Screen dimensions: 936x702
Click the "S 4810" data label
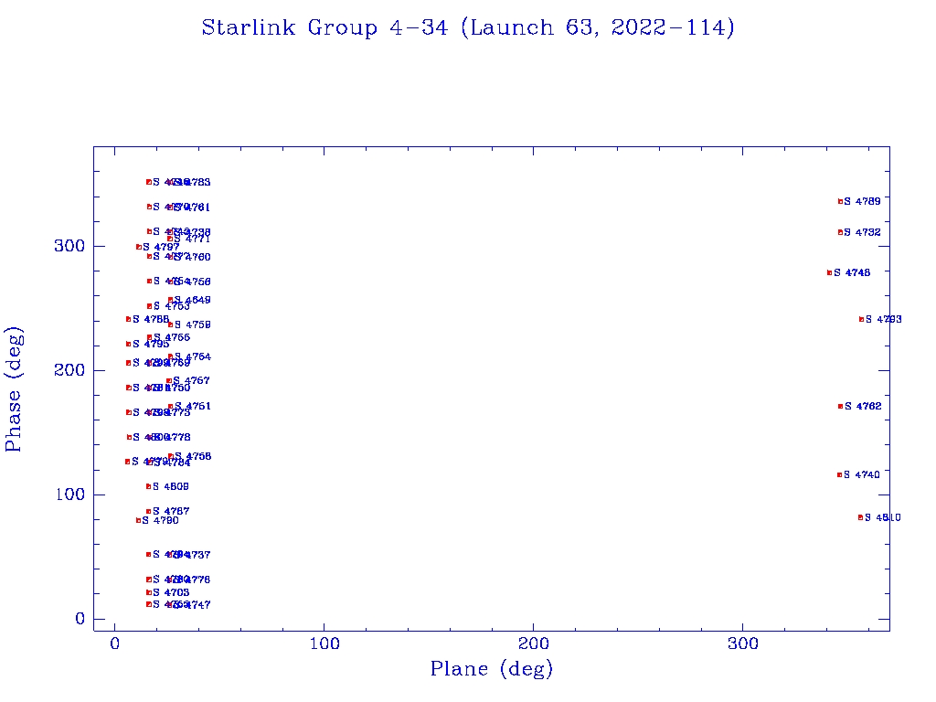(x=883, y=517)
